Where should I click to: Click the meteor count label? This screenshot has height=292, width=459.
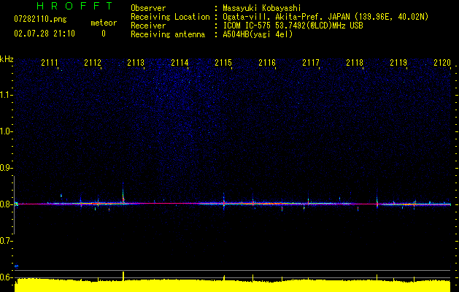click(104, 23)
